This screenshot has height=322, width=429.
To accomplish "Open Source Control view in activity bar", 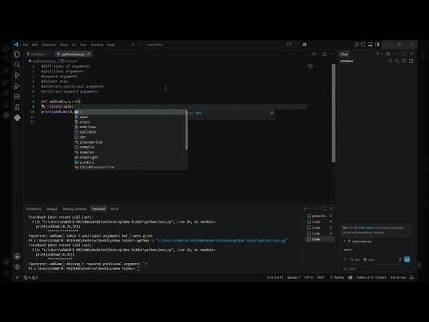I will [17, 75].
